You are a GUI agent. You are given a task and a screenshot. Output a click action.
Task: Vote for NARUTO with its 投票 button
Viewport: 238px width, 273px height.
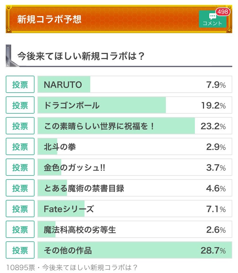[x=20, y=84]
